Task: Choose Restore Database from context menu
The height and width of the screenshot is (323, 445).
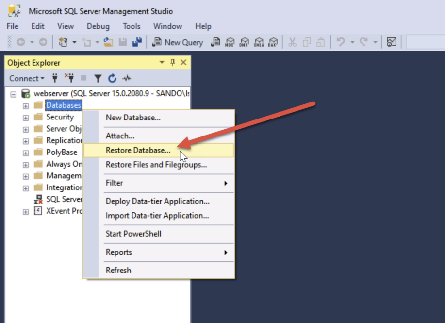Action: click(158, 150)
